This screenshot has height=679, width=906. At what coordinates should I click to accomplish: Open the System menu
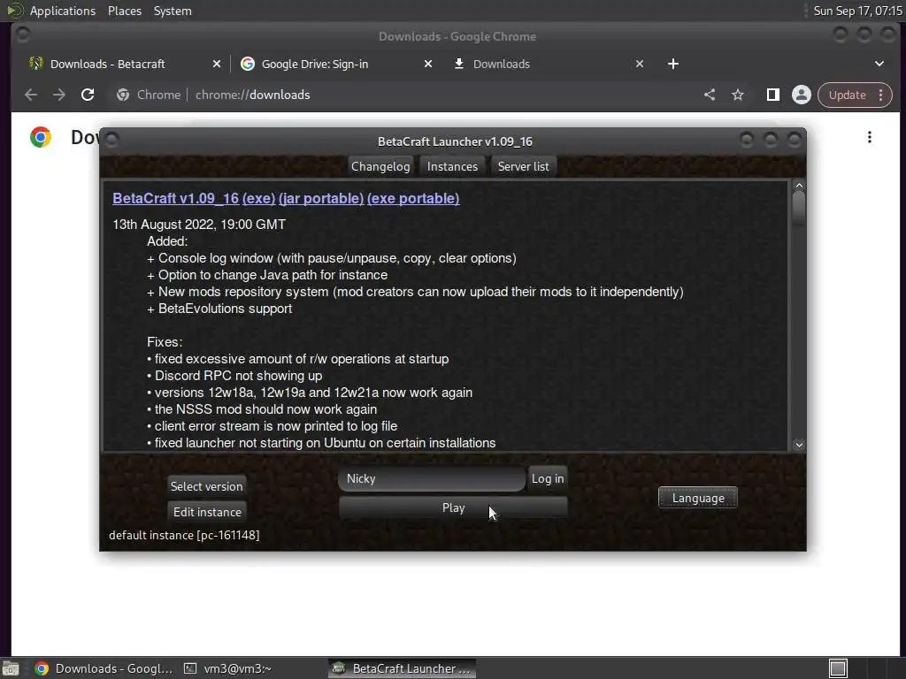point(173,11)
